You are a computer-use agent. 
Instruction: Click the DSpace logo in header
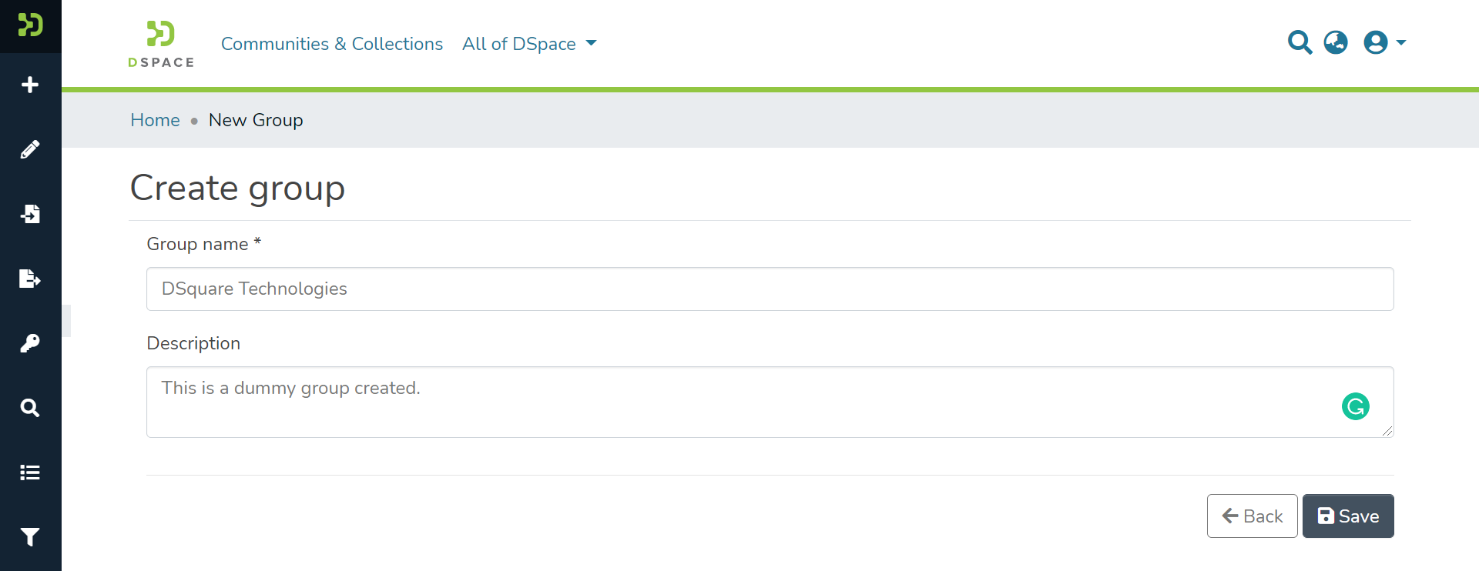(161, 44)
